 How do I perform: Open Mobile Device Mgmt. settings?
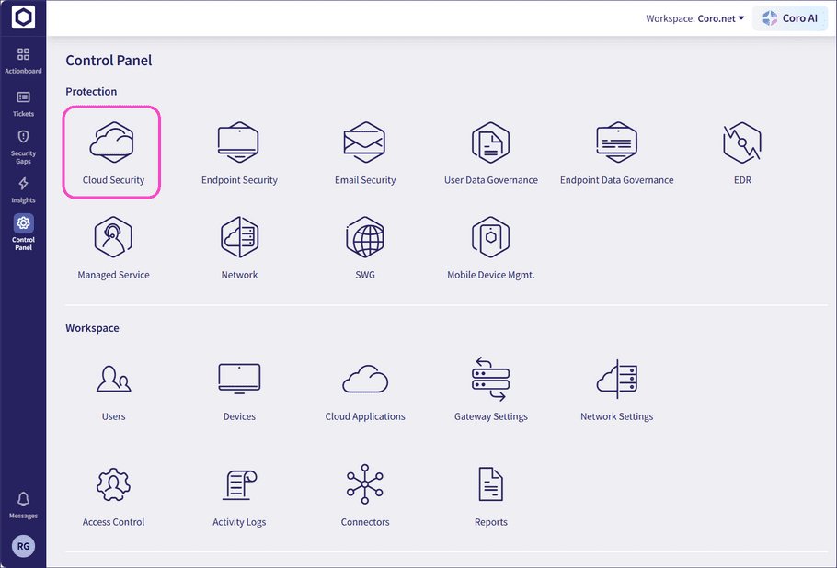(x=490, y=245)
